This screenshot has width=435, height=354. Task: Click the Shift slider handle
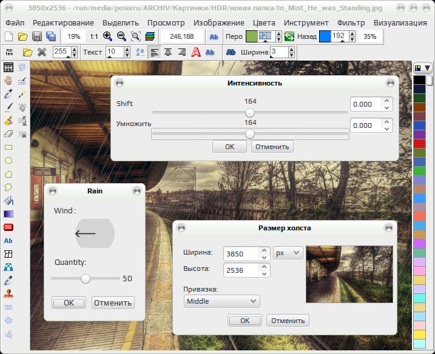(250, 113)
